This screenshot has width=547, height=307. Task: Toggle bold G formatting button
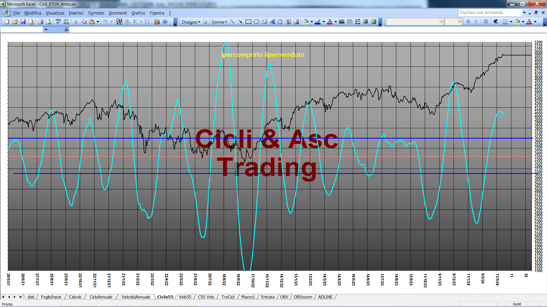468,22
